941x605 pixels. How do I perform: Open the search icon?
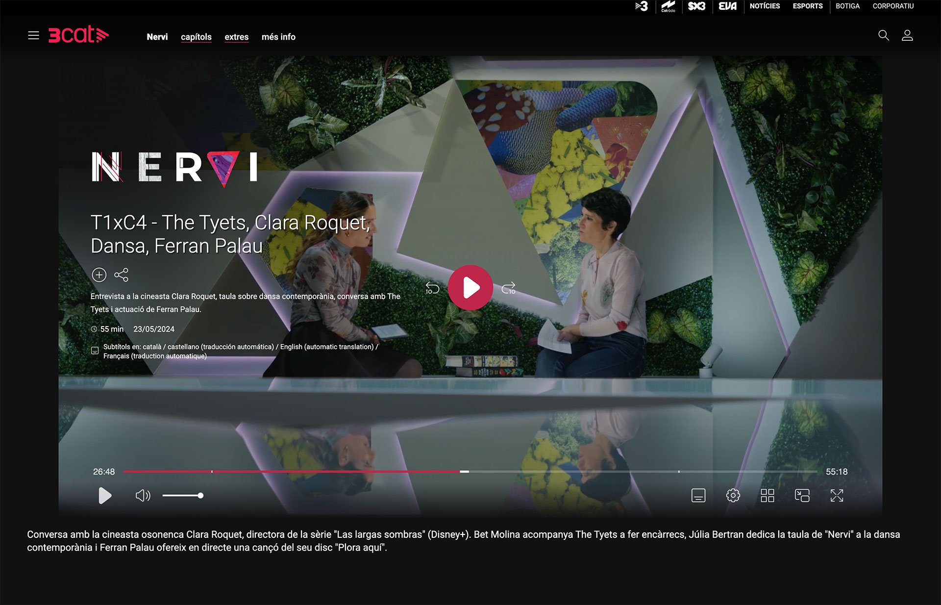[883, 35]
